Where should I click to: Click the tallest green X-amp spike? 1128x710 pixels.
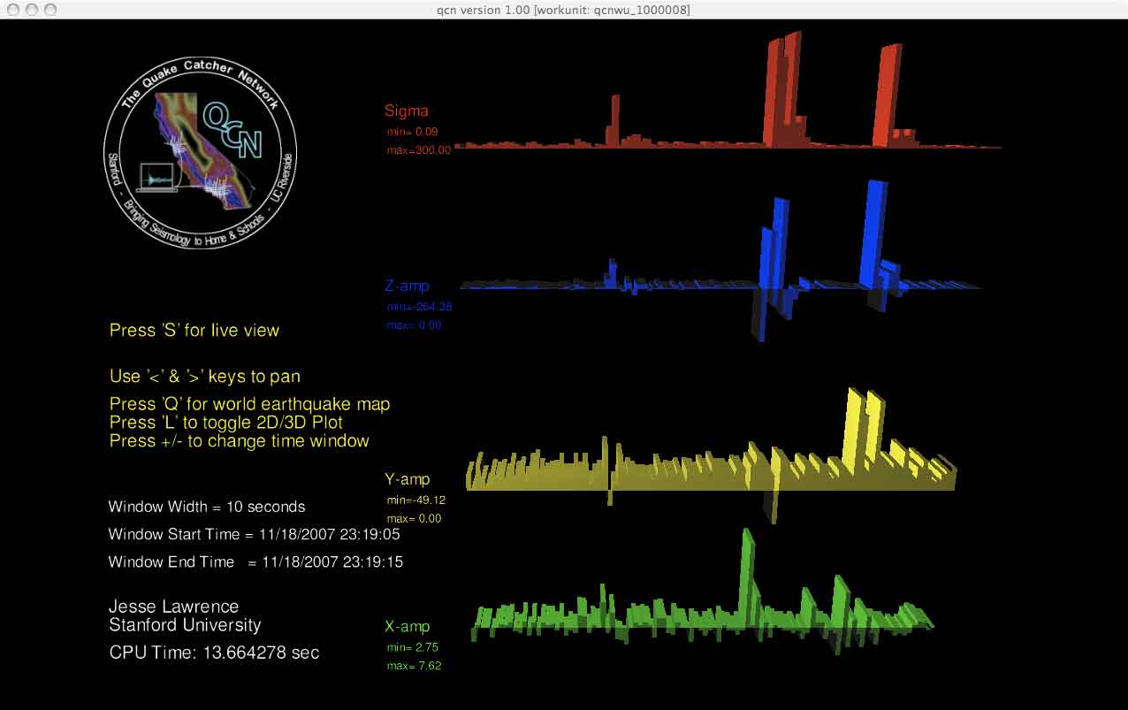747,566
